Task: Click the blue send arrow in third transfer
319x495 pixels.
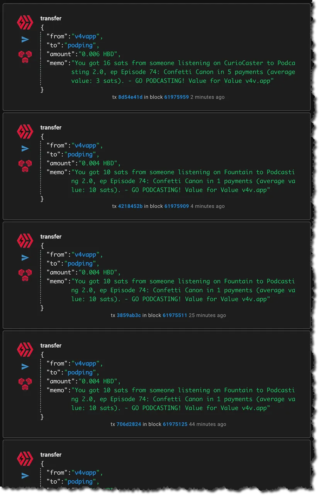Action: point(25,258)
